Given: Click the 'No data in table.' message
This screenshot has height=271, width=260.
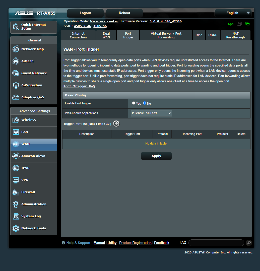Looking at the screenshot, I should click(x=156, y=144).
